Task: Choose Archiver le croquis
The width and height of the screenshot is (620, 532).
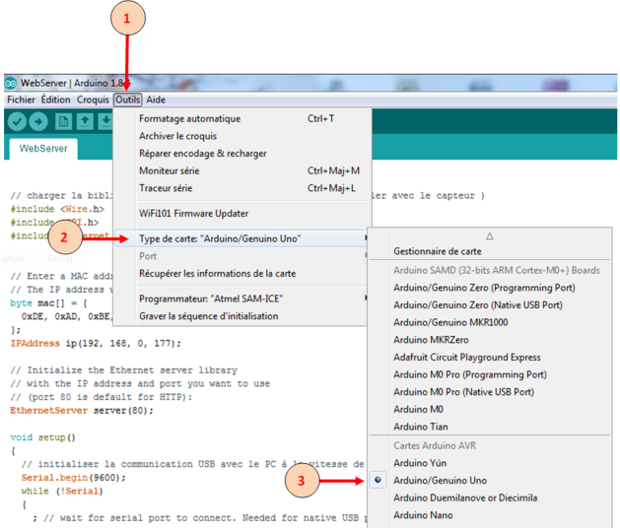Action: pyautogui.click(x=242, y=136)
